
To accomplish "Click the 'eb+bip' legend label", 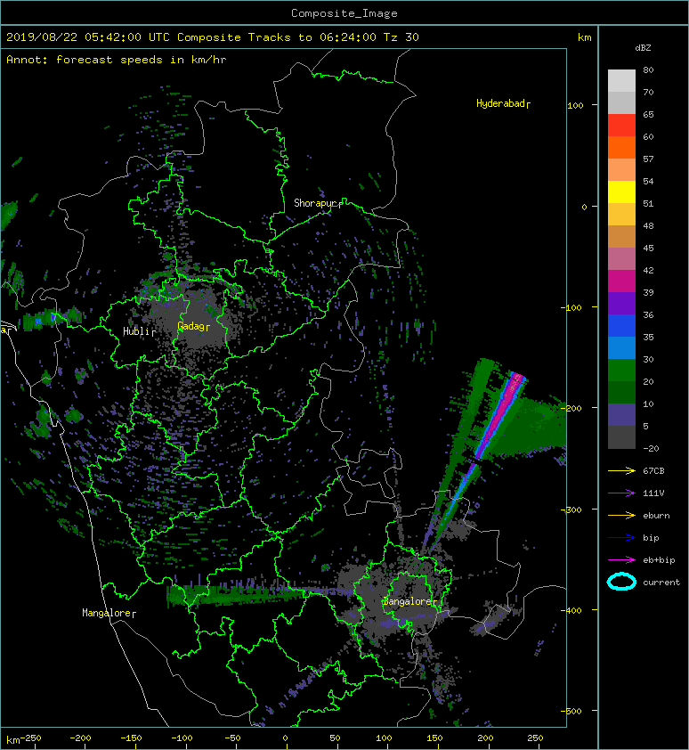I will click(x=659, y=560).
